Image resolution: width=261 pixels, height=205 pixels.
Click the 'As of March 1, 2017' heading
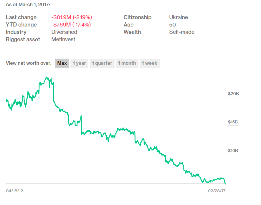click(28, 5)
